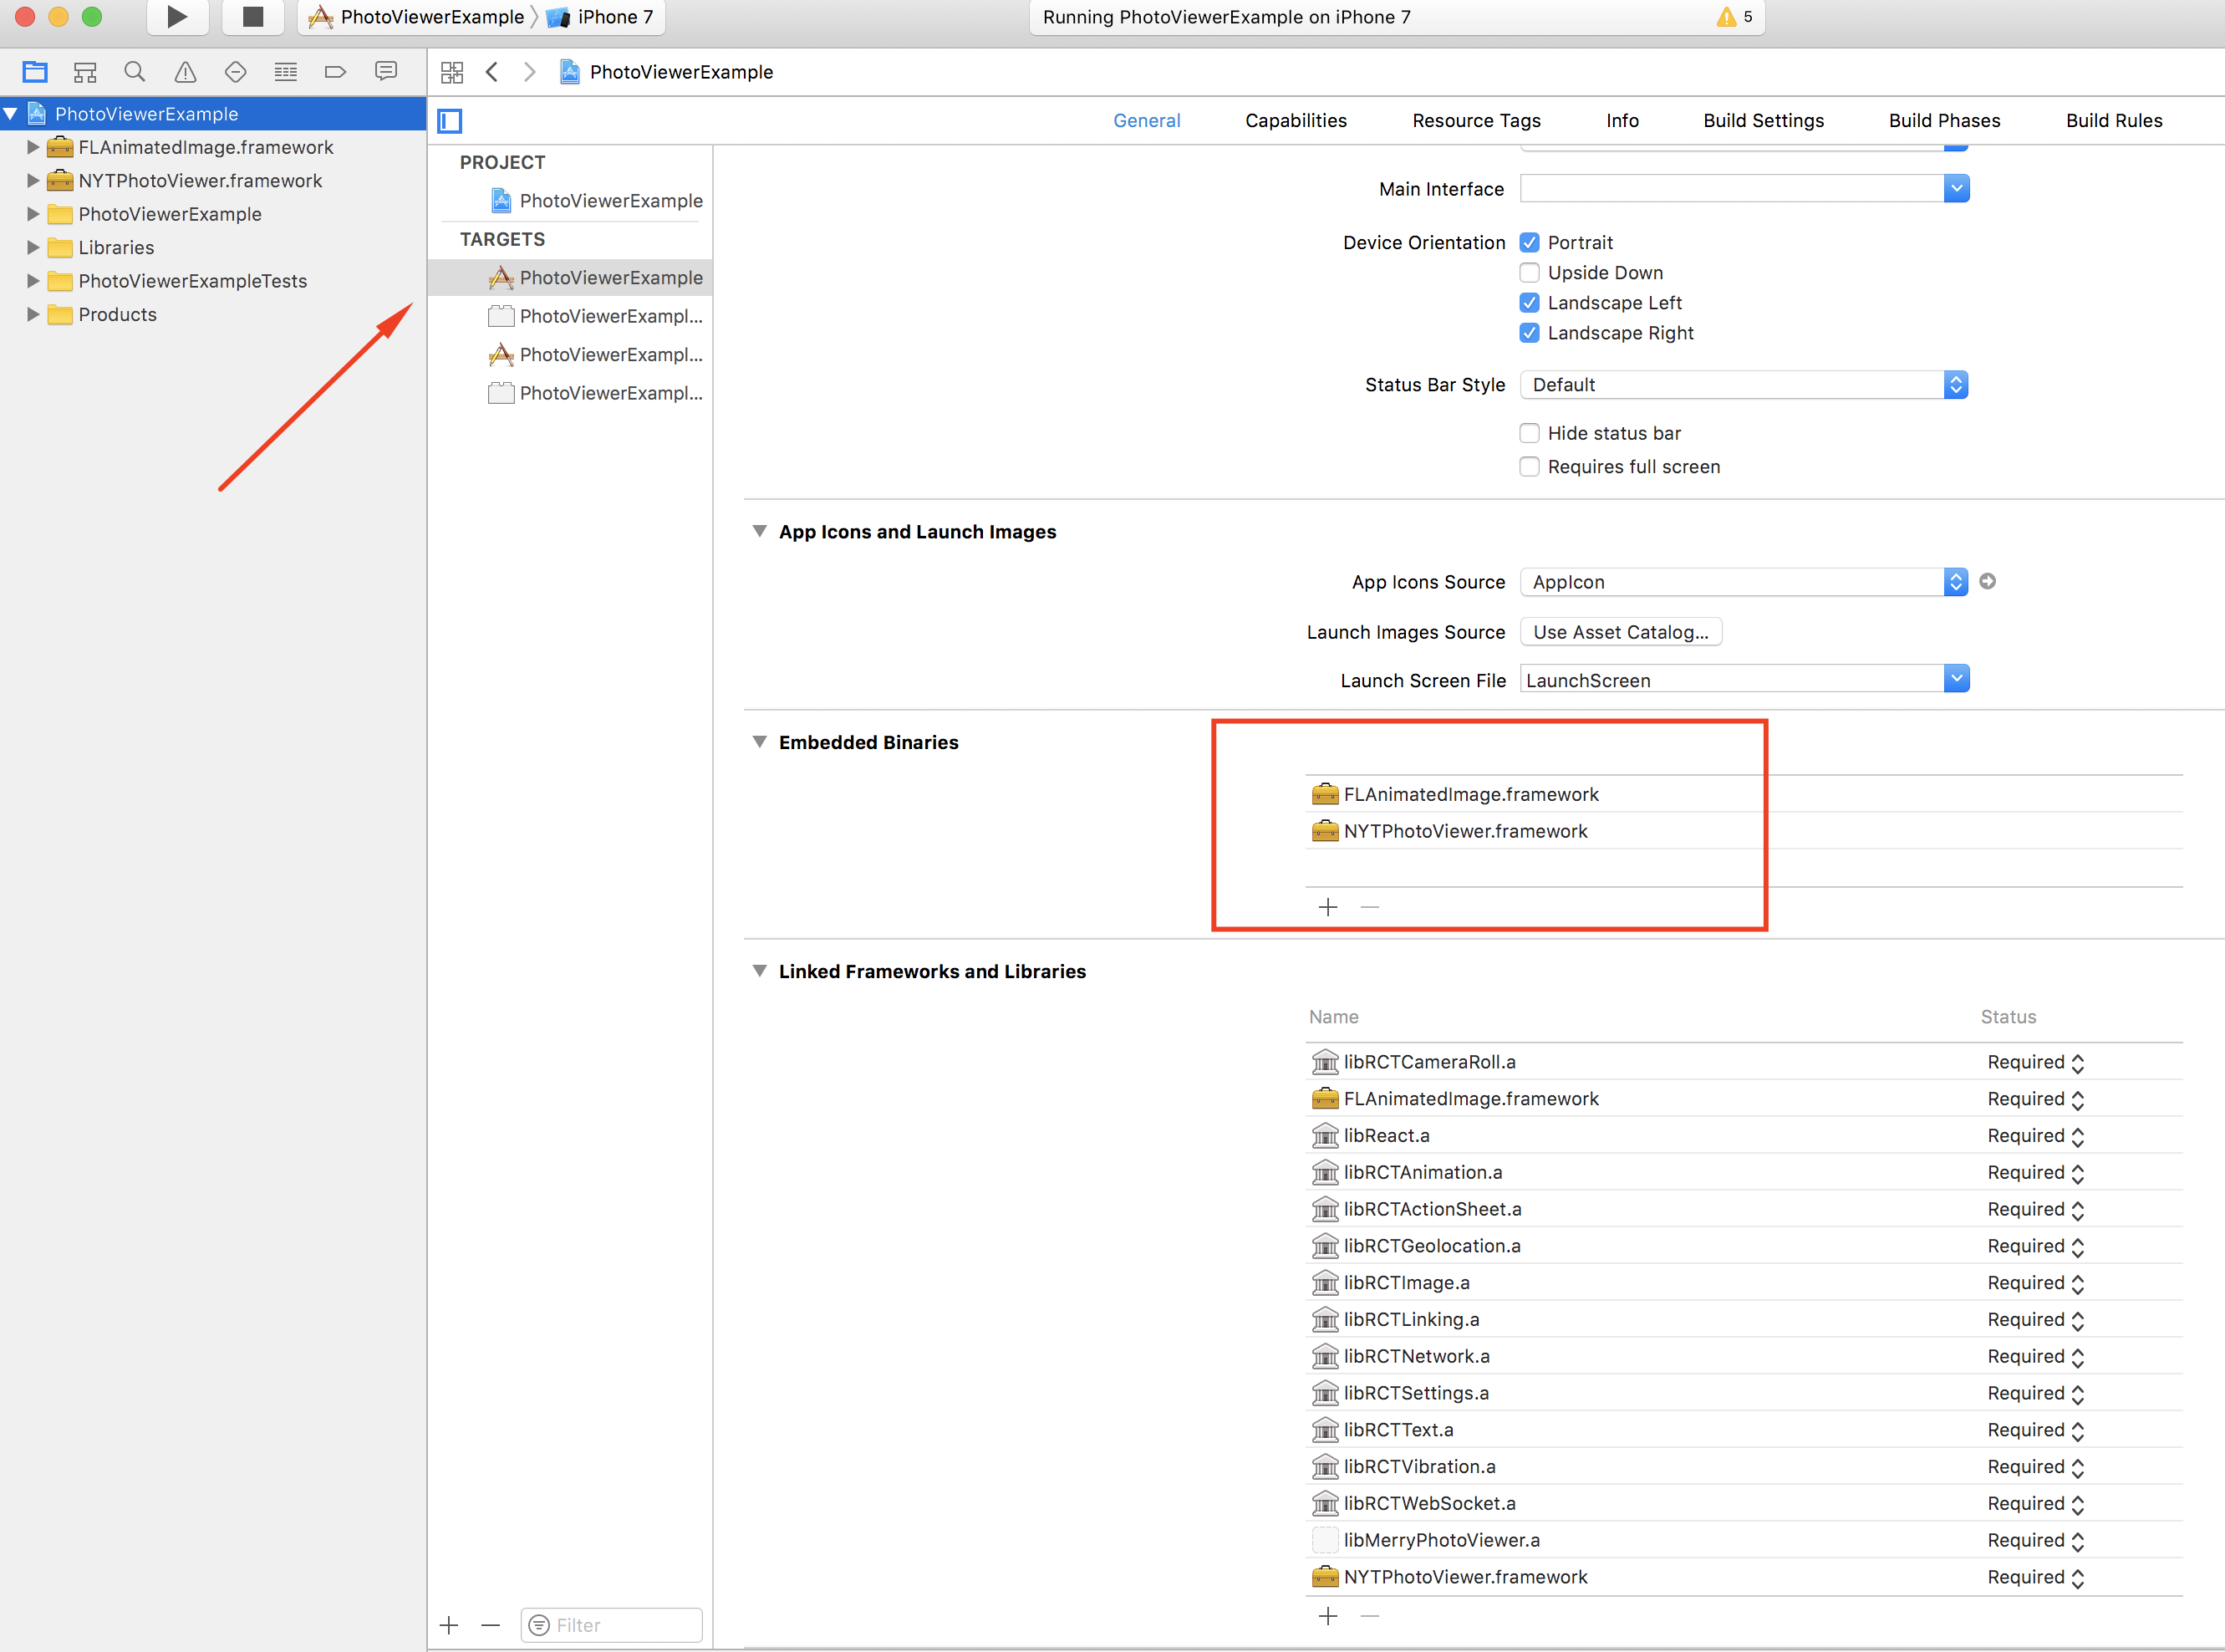The height and width of the screenshot is (1652, 2225).
Task: Open the Breakpoint navigator icon
Action: [336, 72]
